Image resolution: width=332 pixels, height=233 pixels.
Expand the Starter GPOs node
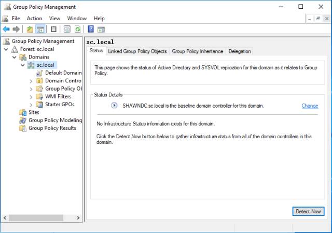point(31,105)
